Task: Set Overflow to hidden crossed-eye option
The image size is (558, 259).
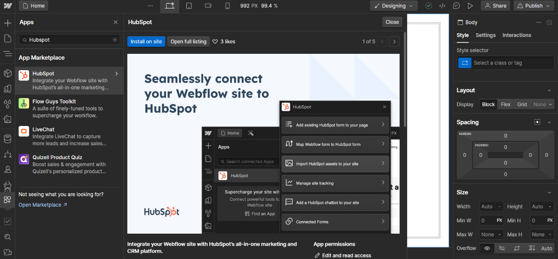Action: [x=501, y=248]
